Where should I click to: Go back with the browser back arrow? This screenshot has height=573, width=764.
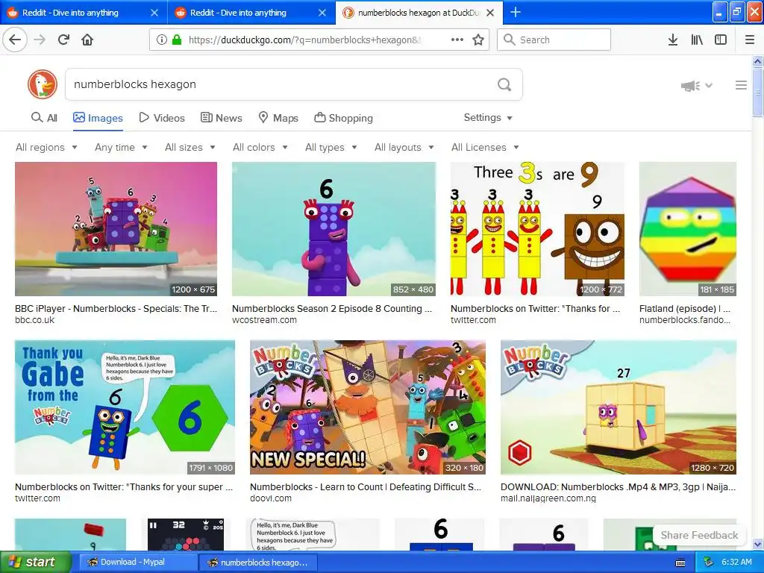tap(15, 40)
